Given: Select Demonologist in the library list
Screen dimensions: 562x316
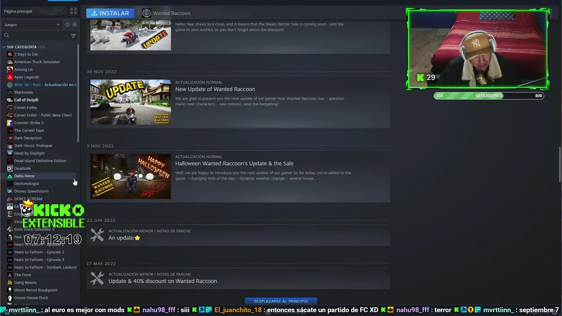Looking at the screenshot, I should [26, 183].
